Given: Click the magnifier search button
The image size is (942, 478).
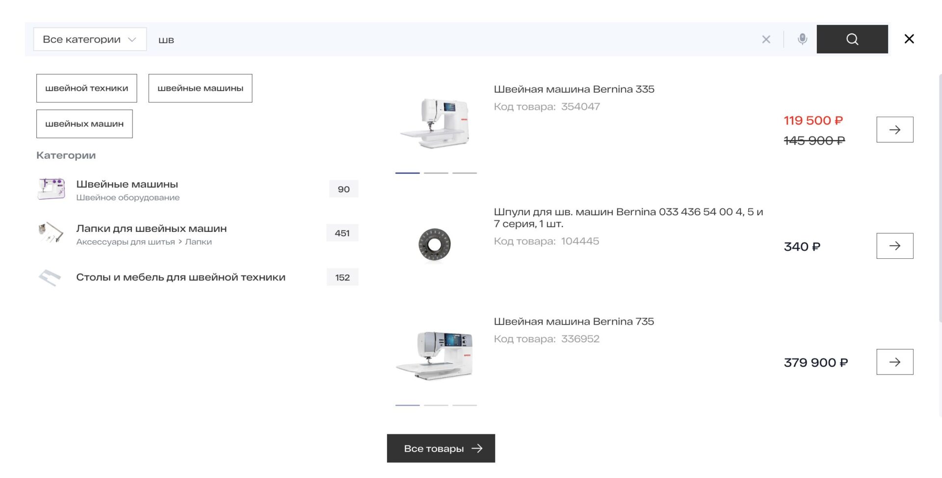Looking at the screenshot, I should click(852, 39).
